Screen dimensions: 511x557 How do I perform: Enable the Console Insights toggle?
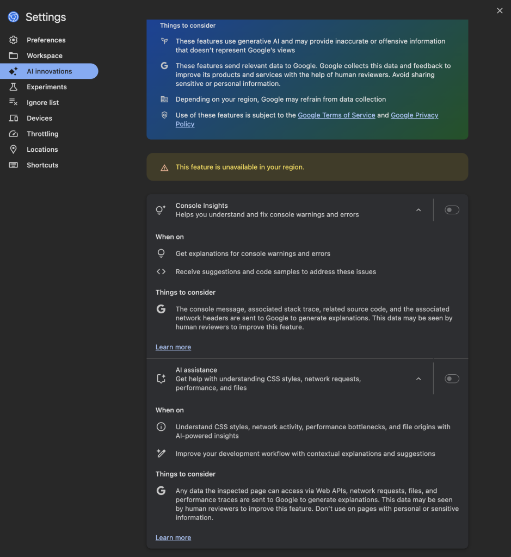coord(452,210)
